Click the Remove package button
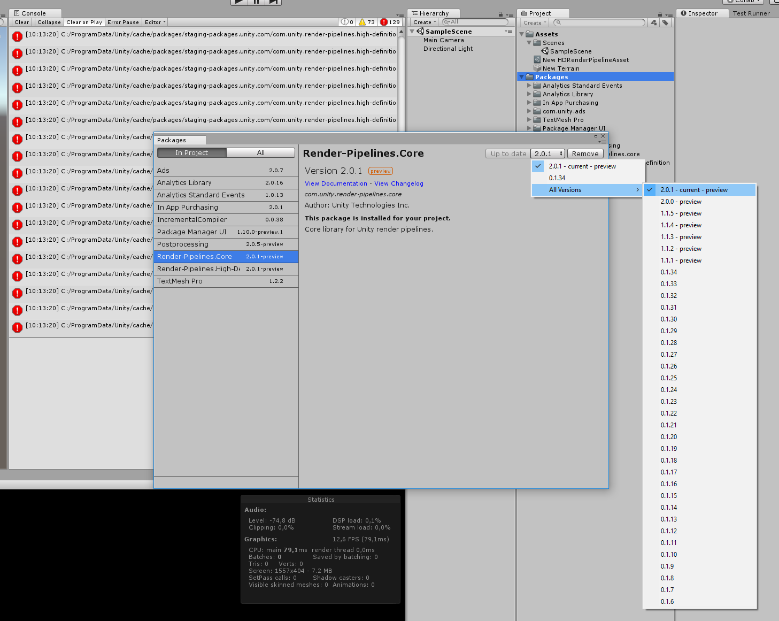The image size is (779, 621). (x=585, y=154)
